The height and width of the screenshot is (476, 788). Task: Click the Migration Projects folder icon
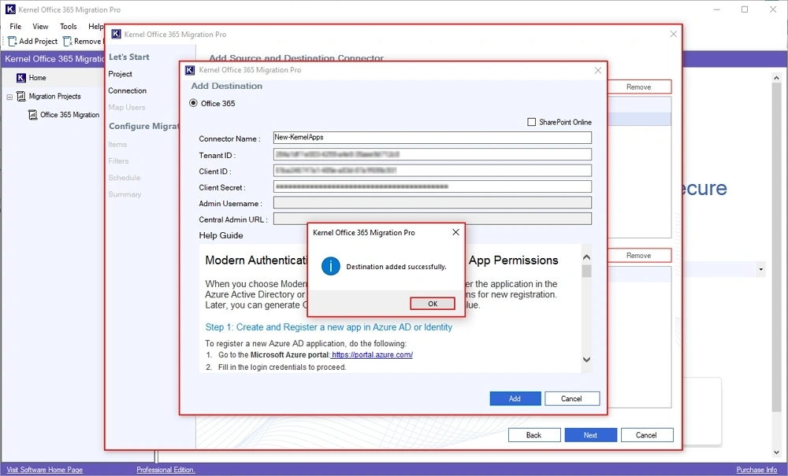pos(21,97)
